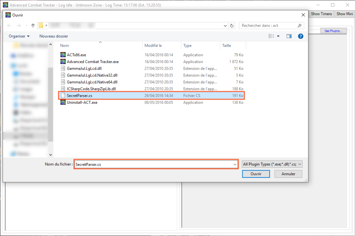355x236 pixels.
Task: Click Show Timers in ACT window
Action: (x=321, y=14)
